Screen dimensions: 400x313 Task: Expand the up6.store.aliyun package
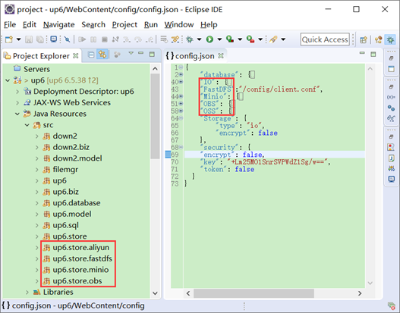point(37,248)
